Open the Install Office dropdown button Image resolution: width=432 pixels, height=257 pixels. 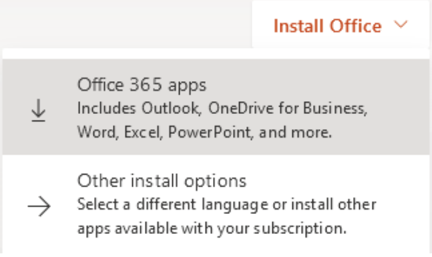point(340,26)
